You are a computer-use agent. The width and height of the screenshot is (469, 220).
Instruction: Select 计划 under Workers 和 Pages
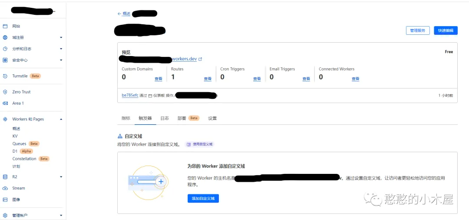tap(16, 167)
